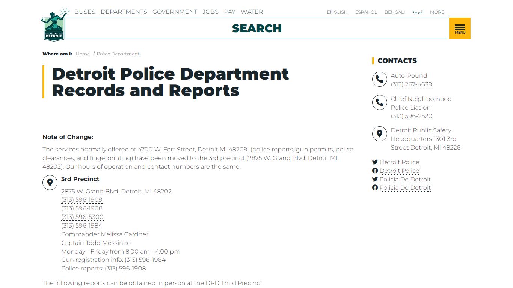Viewport: 513px width, 288px height.
Task: Switch language to BENGALI
Action: pos(395,12)
